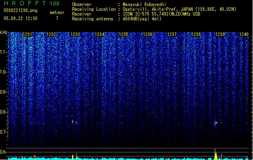
Task: Click the 0.8 kHz axis tick label
Action: coord(3,112)
